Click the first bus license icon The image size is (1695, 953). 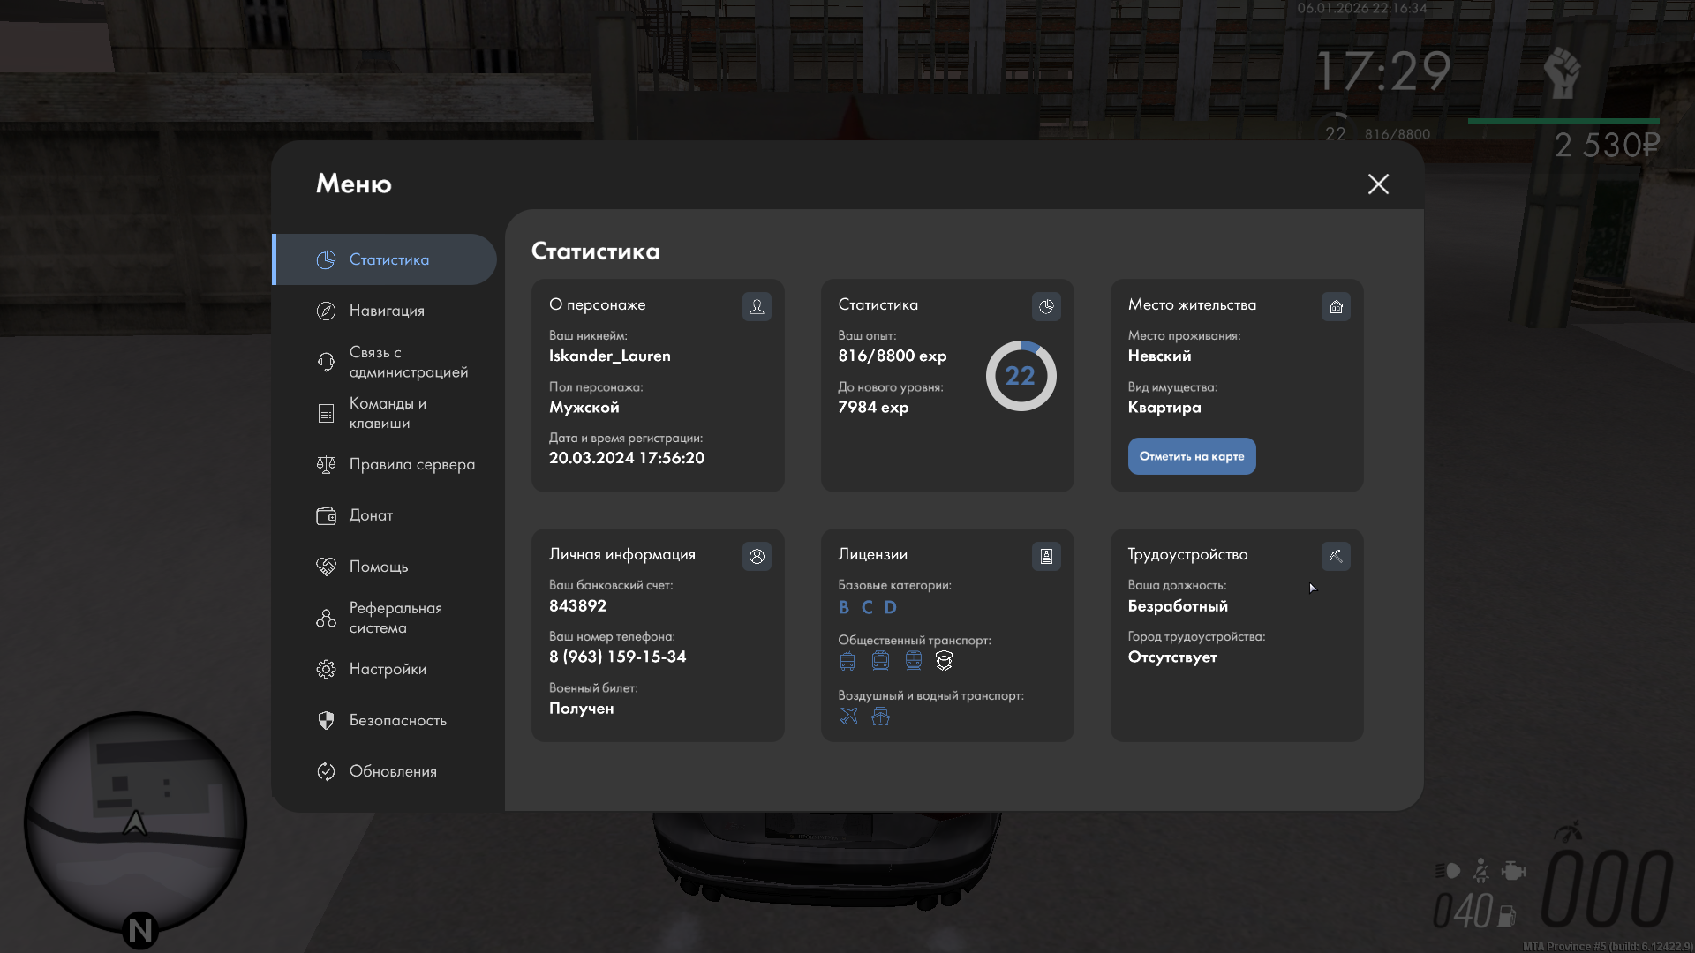pos(847,661)
